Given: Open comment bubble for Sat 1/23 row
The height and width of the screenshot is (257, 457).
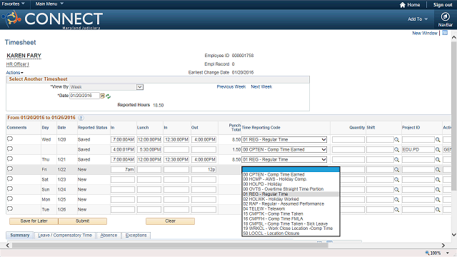Looking at the screenshot, I should coord(10,179).
